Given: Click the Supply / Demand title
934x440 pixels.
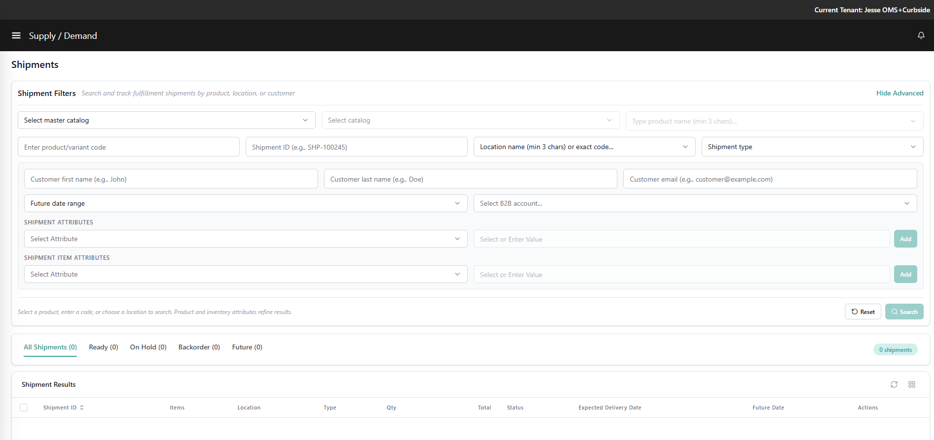Looking at the screenshot, I should coord(63,35).
